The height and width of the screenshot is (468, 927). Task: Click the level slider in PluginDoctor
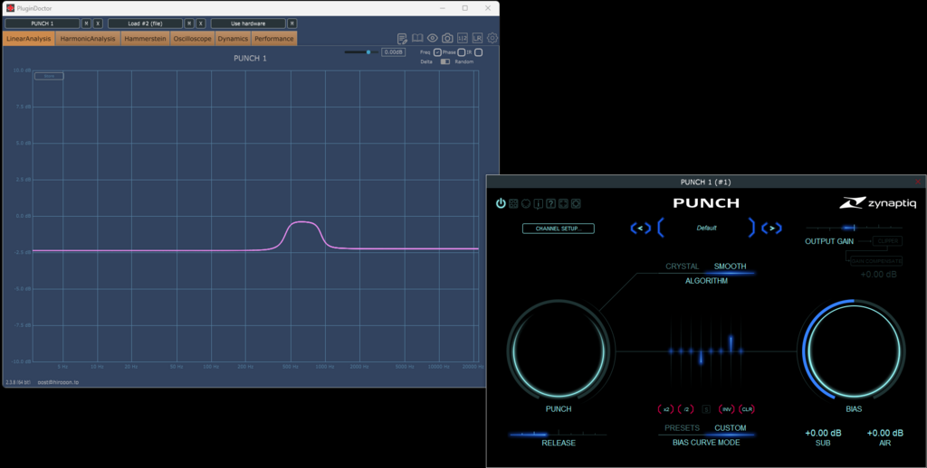(361, 51)
